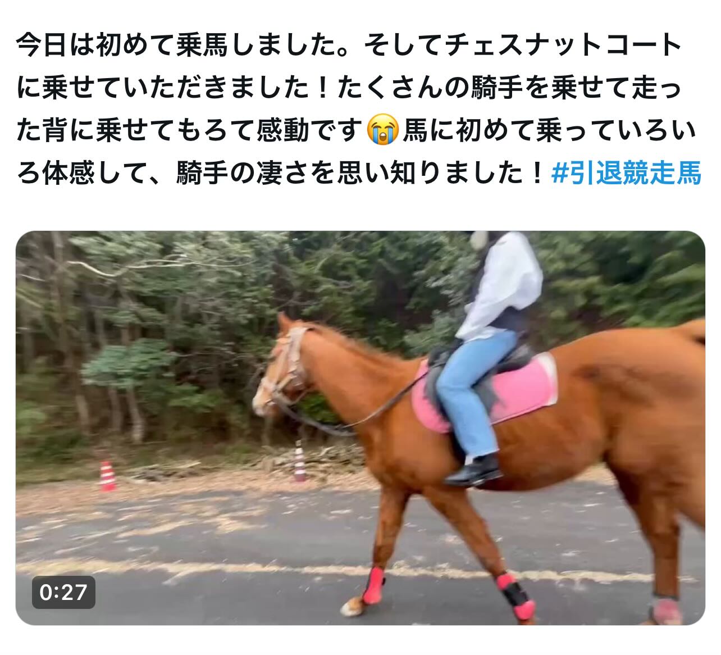Click the crying face emoji in the tweet
The height and width of the screenshot is (655, 721).
click(383, 130)
